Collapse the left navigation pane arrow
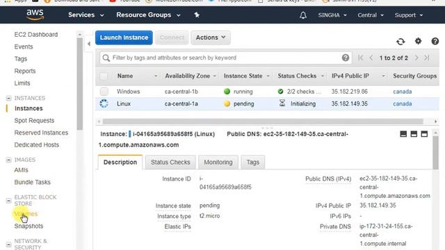The image size is (445, 250). (x=89, y=44)
